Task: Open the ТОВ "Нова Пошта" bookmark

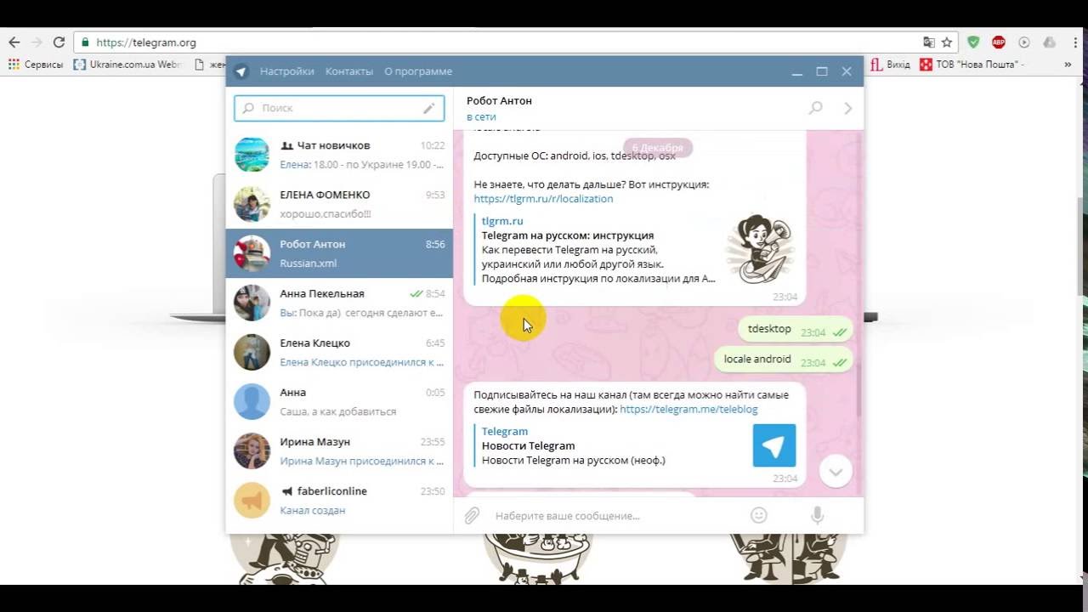Action: tap(972, 64)
